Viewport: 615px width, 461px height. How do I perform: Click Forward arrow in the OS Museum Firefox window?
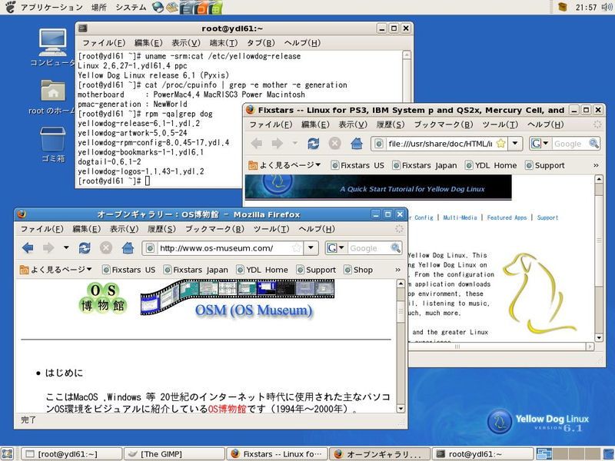48,247
